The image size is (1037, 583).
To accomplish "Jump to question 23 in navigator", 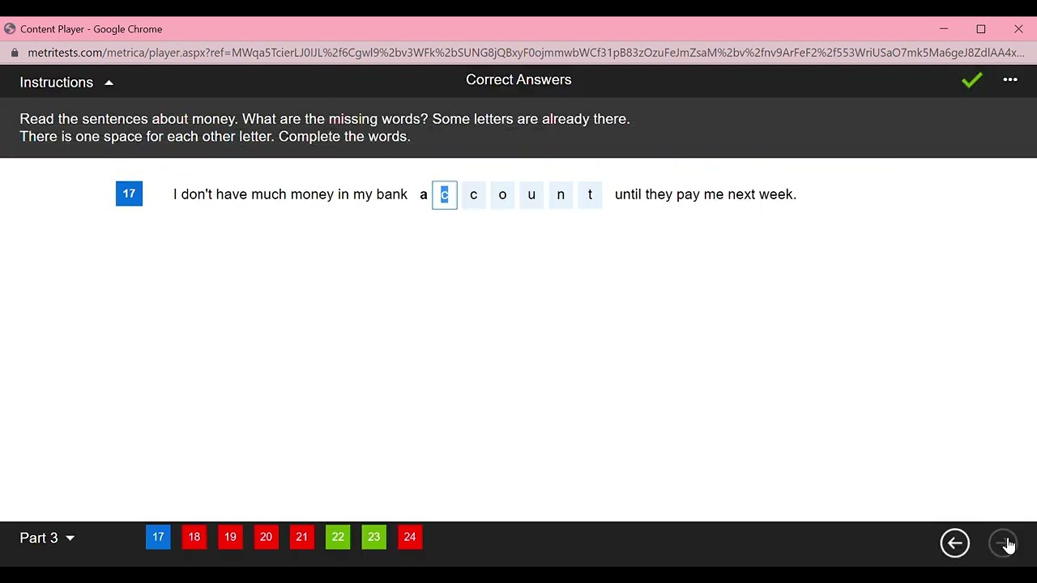I will point(373,537).
